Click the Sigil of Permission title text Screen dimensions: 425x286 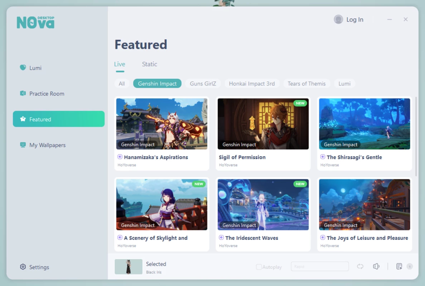(x=242, y=157)
